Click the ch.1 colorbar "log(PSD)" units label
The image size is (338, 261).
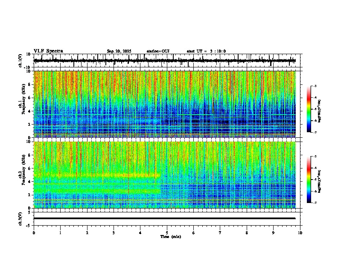(x=320, y=111)
